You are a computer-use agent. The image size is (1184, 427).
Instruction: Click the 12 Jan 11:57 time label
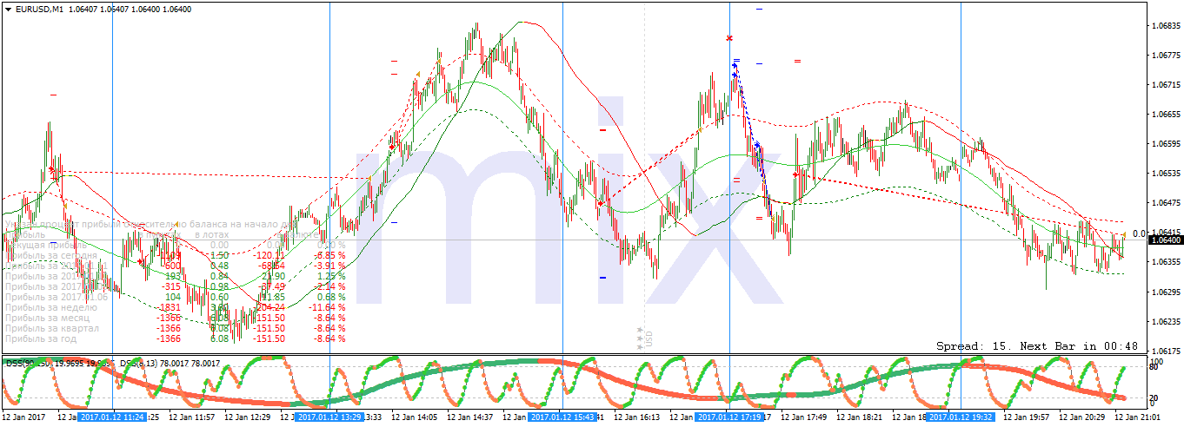tap(194, 417)
